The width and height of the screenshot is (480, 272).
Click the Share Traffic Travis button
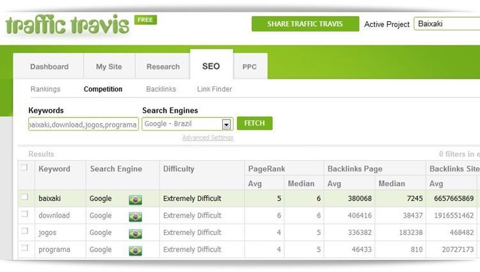coord(305,24)
